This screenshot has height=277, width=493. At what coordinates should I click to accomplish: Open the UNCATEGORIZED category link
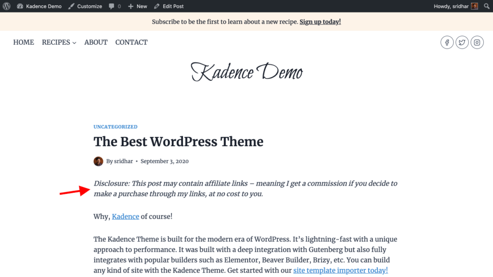(x=116, y=126)
